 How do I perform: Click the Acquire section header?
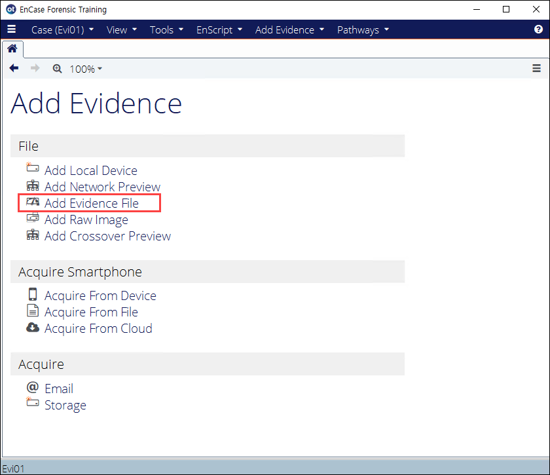[208, 364]
